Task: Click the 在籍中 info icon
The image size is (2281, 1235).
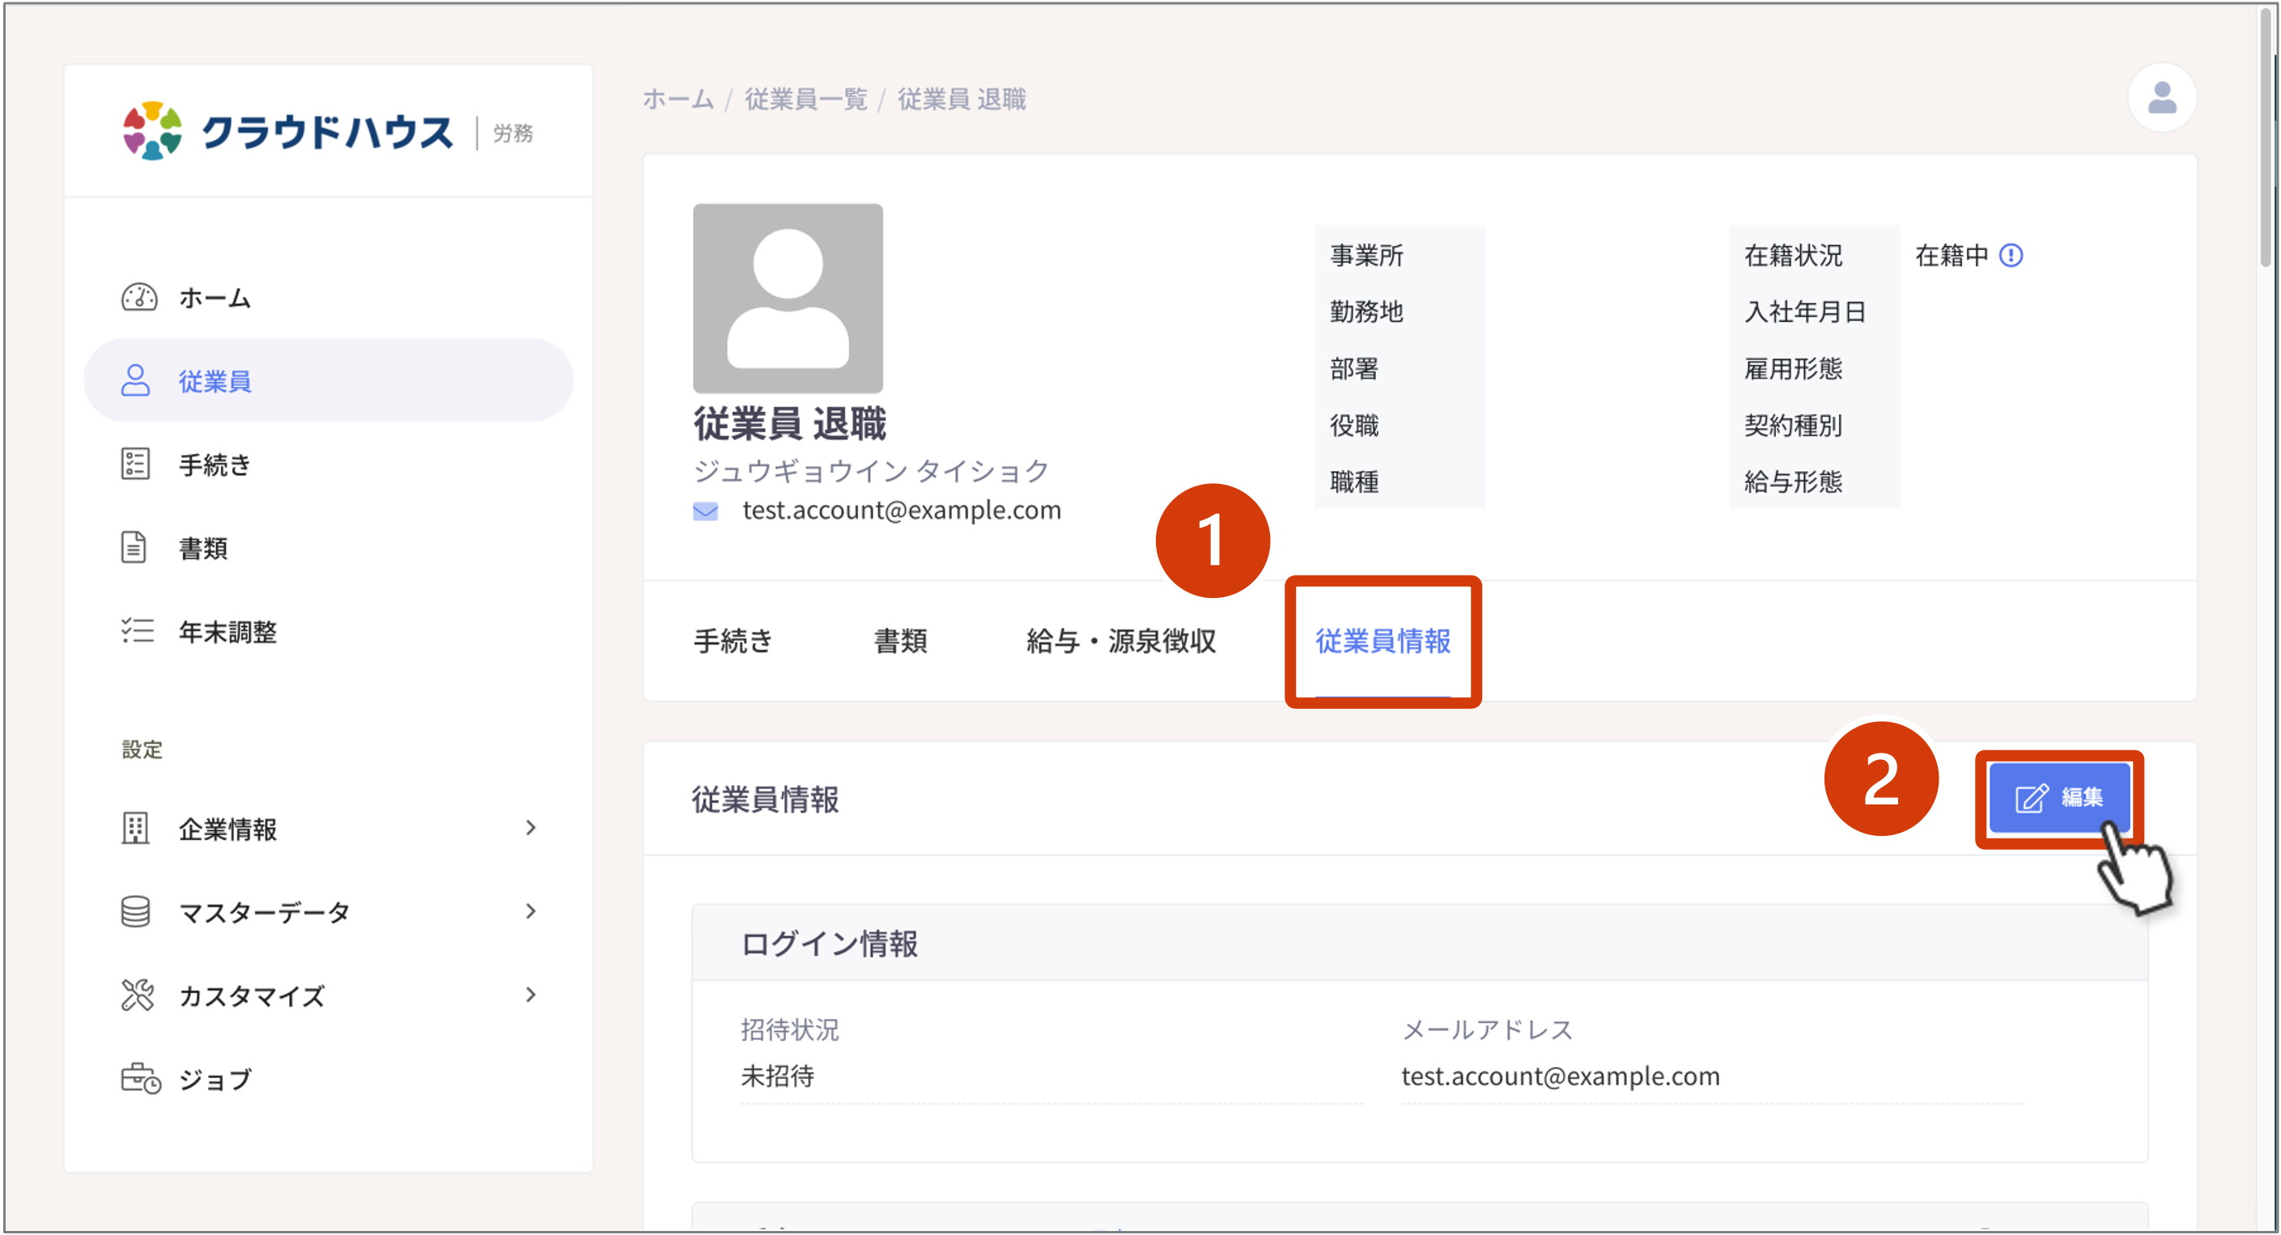Action: [x=2011, y=255]
